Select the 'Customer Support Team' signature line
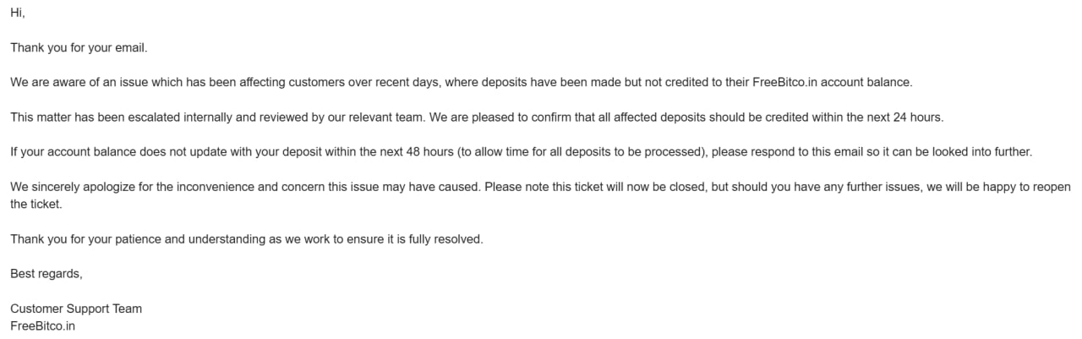 click(76, 309)
